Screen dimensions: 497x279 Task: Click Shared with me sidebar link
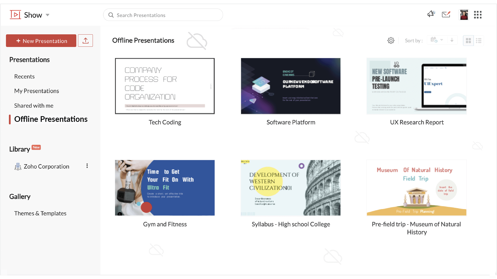click(33, 105)
